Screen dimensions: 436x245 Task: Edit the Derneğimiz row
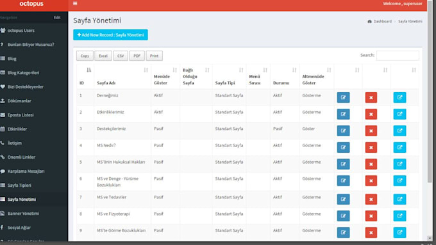[x=343, y=97]
